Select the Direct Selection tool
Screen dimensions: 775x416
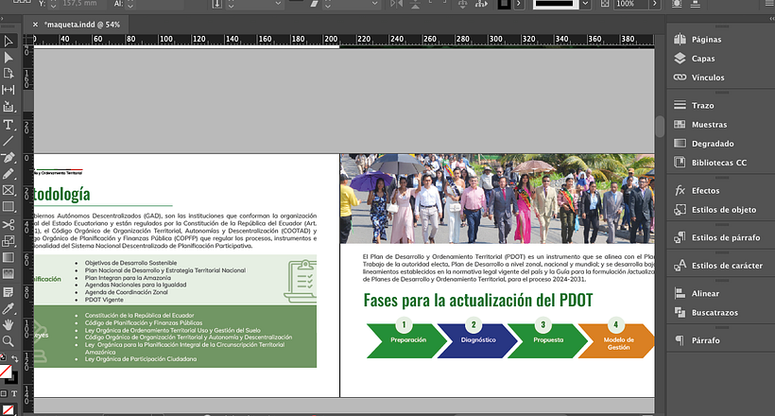coord(9,58)
